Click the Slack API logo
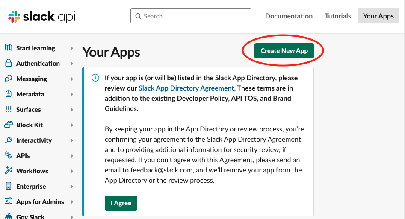 point(41,17)
